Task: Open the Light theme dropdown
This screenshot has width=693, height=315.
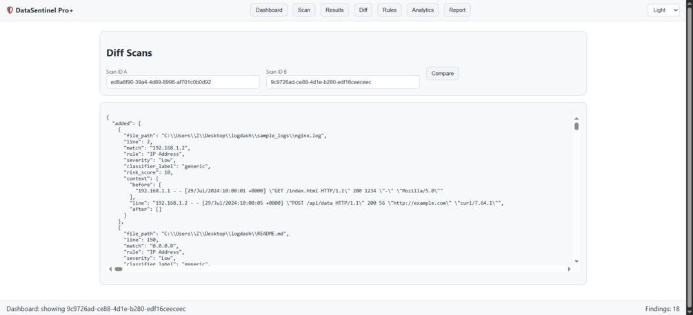Action: [664, 10]
